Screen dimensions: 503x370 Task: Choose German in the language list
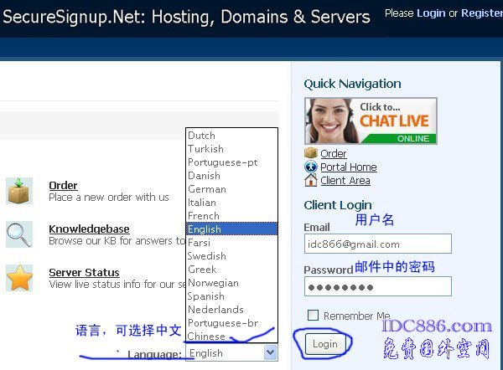click(x=206, y=189)
